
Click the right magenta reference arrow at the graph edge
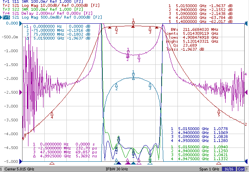tap(246, 92)
